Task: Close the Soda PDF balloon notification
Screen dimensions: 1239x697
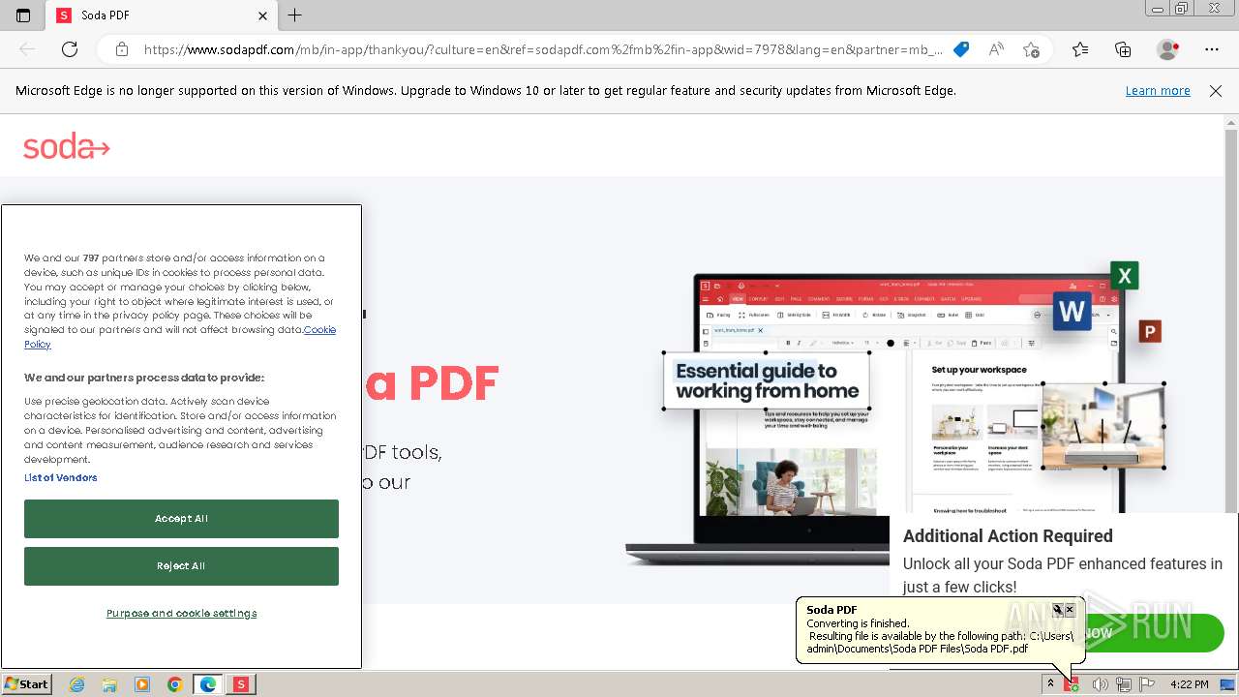Action: 1070,610
